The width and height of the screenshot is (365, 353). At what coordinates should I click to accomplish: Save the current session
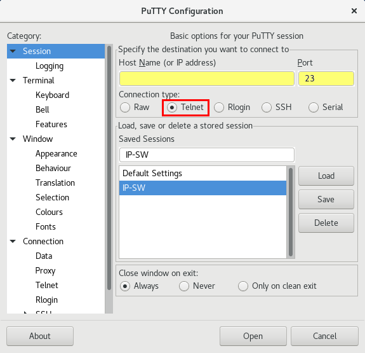(x=326, y=200)
